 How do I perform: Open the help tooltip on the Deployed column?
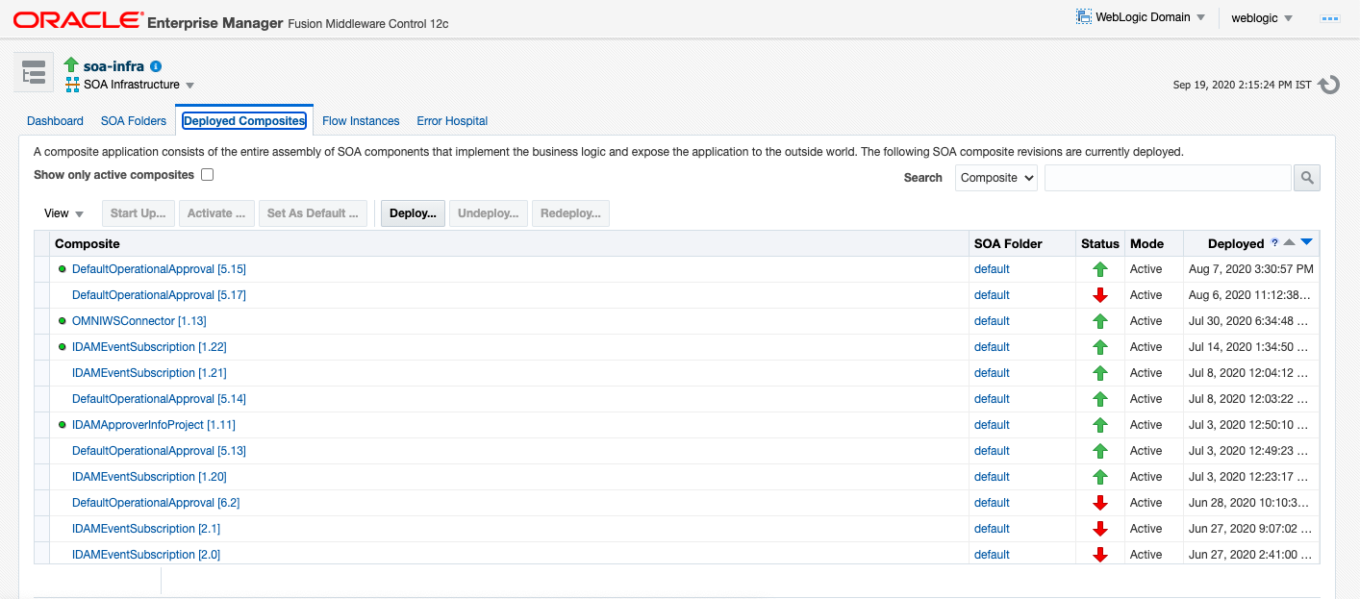click(x=1274, y=242)
